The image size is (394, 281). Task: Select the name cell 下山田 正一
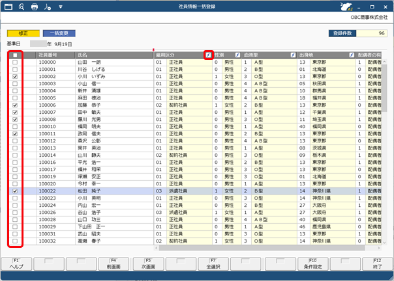(x=114, y=226)
